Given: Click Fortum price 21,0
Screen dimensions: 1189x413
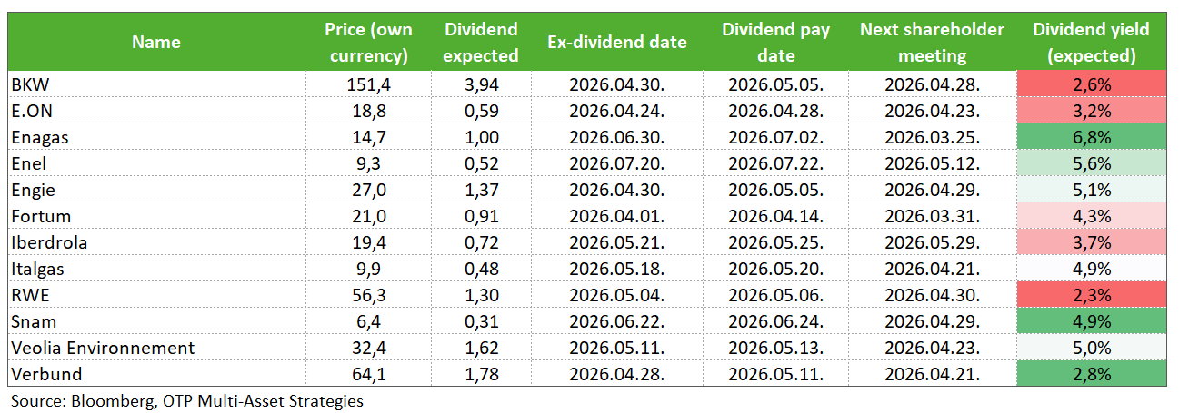Looking at the screenshot, I should [368, 216].
